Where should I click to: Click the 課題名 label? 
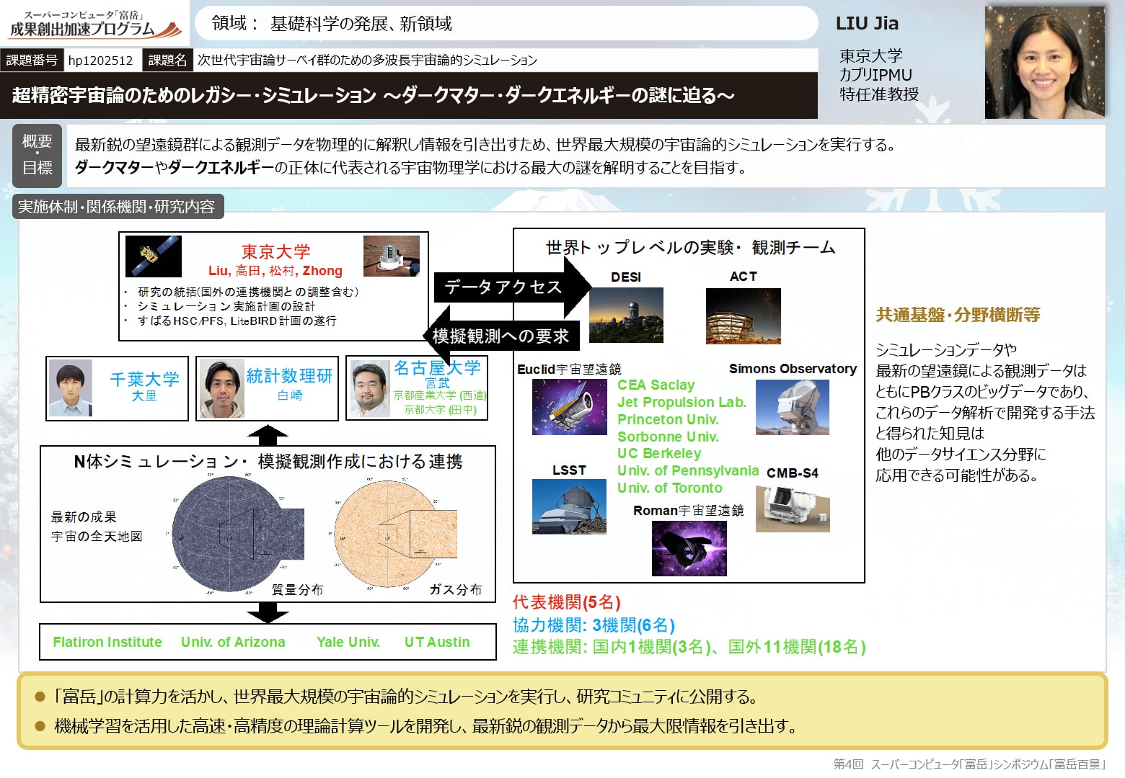167,61
